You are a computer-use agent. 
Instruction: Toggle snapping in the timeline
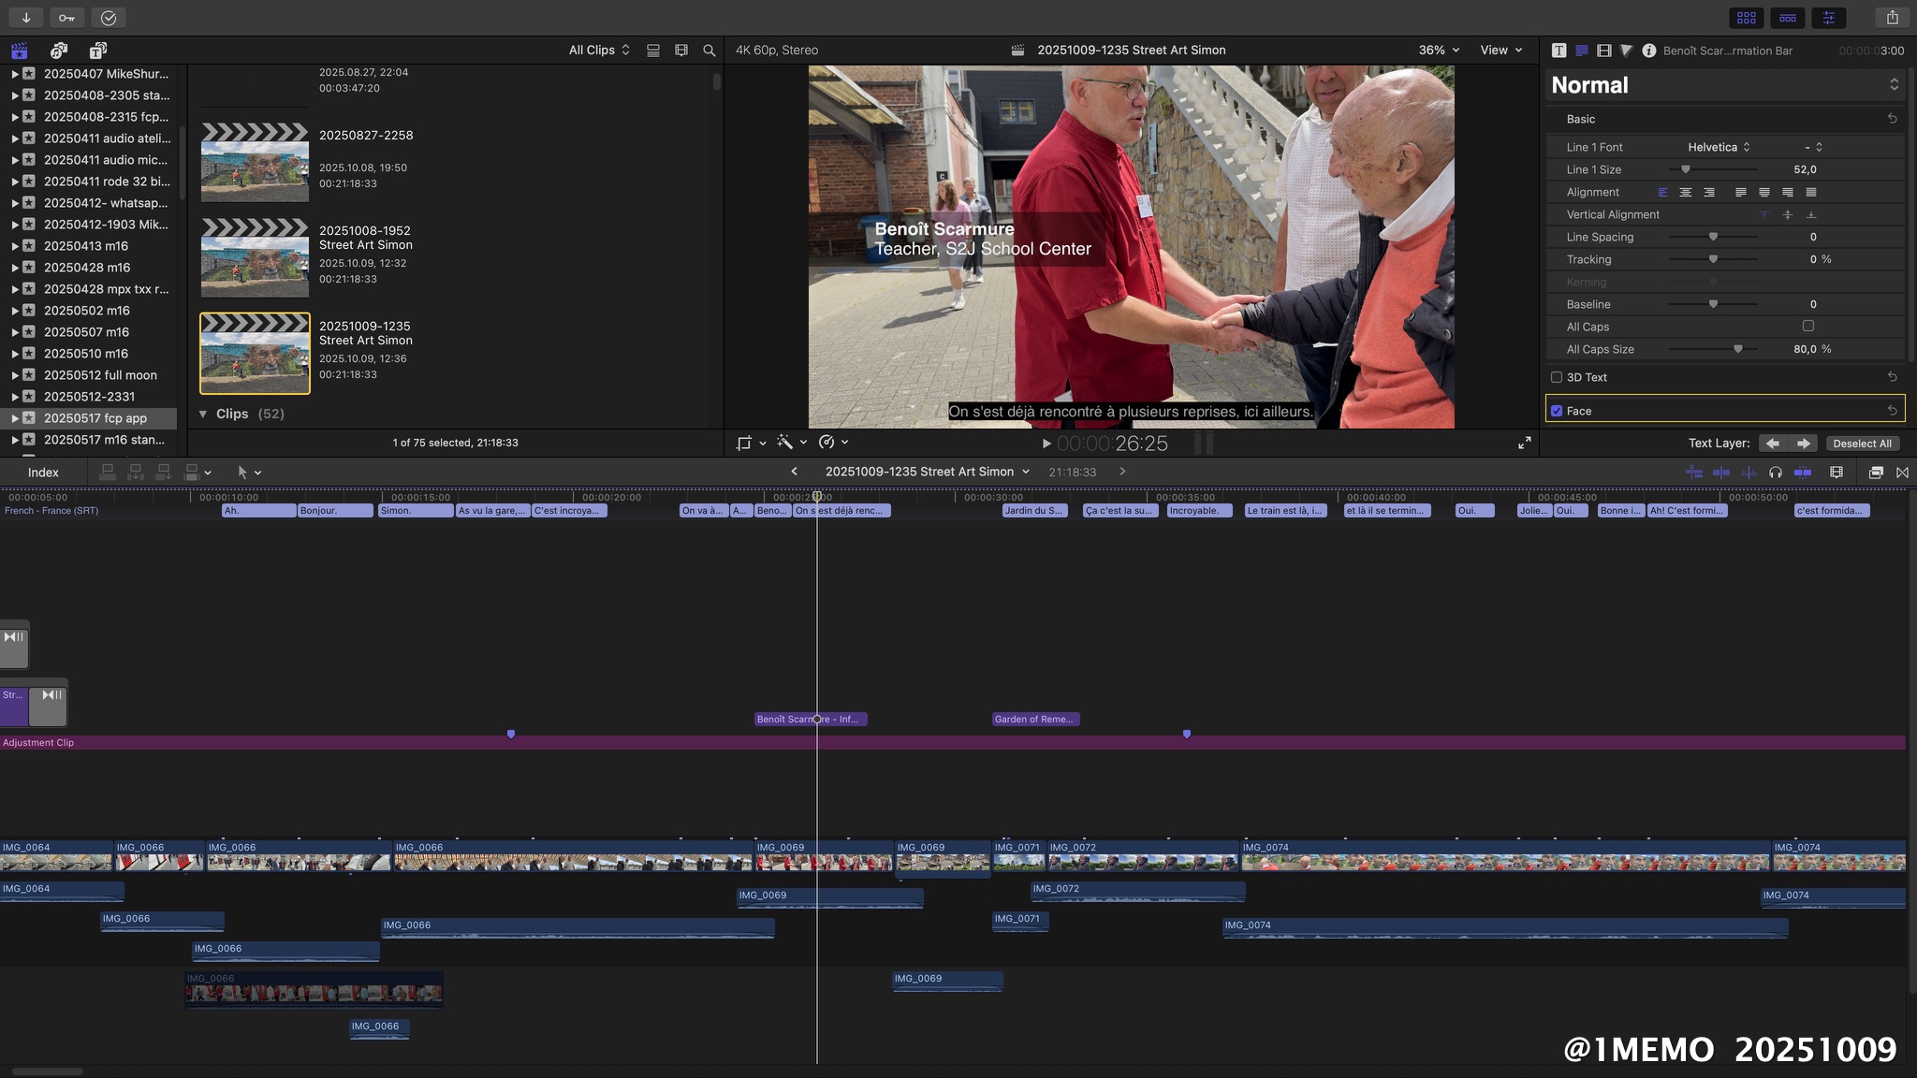coord(1802,473)
